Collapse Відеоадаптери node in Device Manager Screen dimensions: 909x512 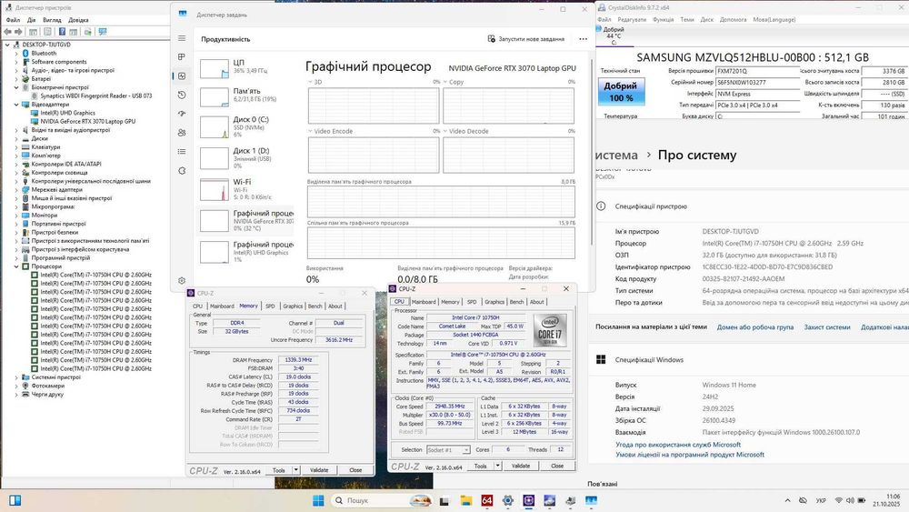16,105
